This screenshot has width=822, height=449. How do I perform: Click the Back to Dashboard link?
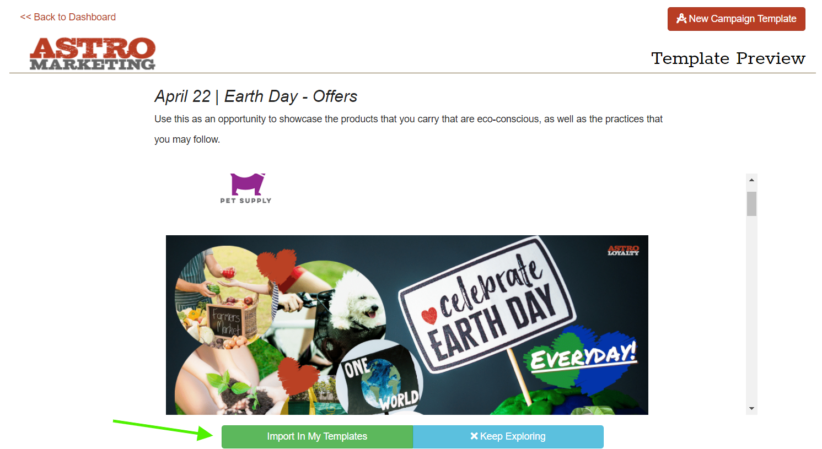(68, 17)
